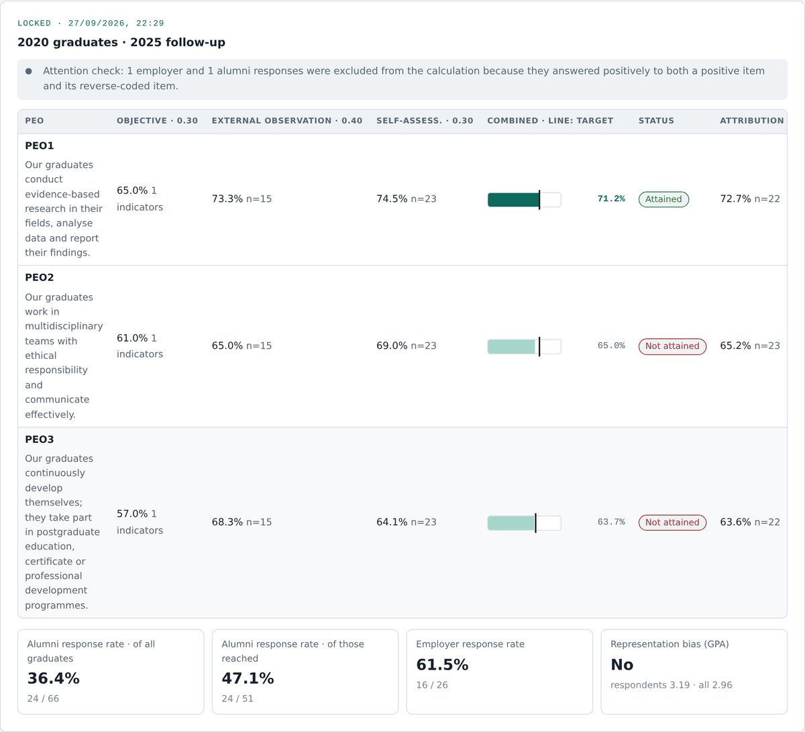Click the STATUS column header
This screenshot has height=732, width=805.
tap(656, 121)
